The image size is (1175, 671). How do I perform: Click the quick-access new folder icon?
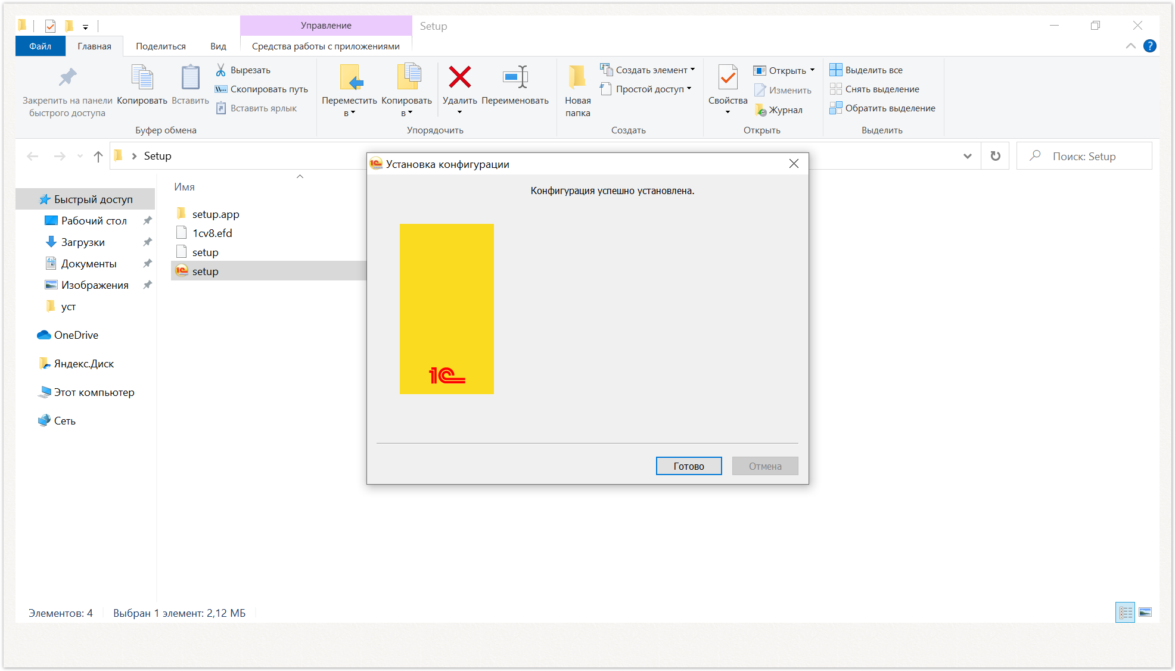coord(69,26)
